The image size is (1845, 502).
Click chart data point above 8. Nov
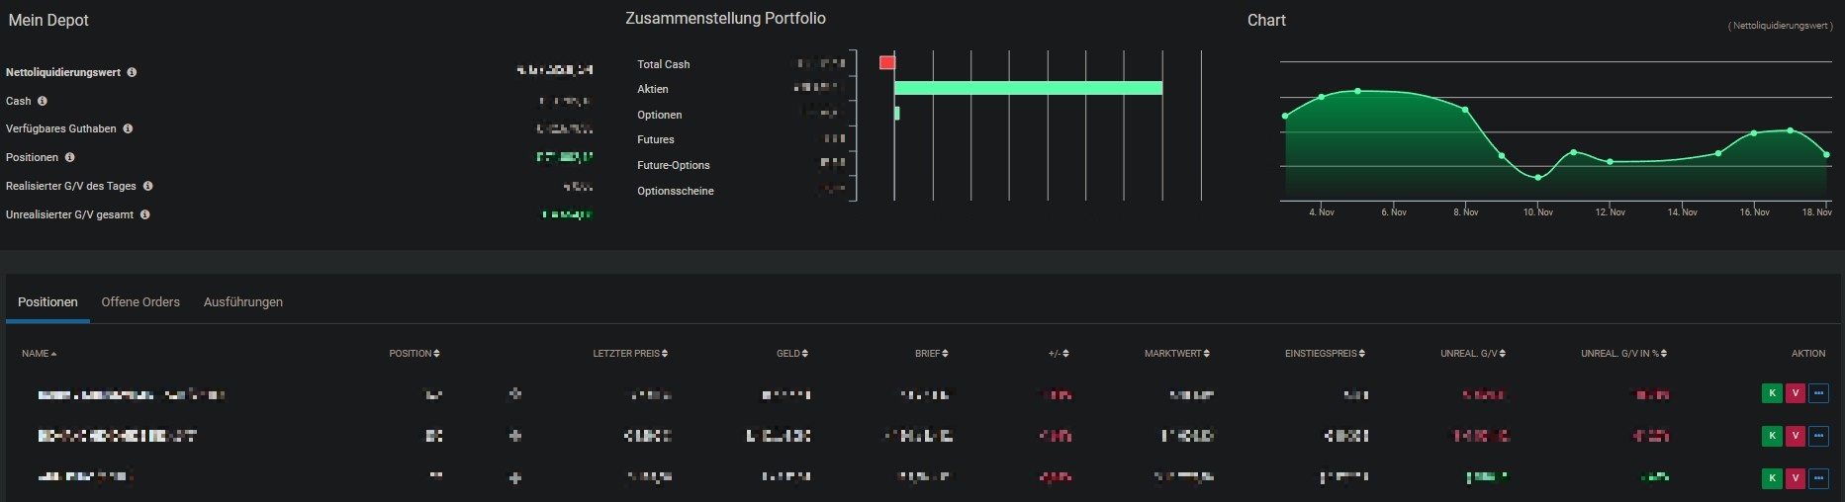coord(1465,110)
